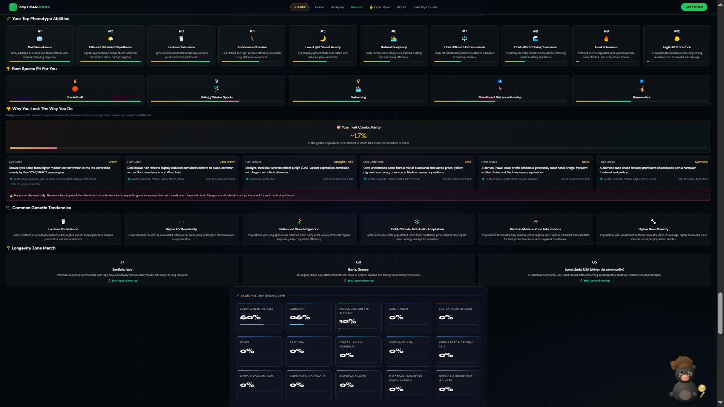Click the Swimming sport icon
Screen dimensions: 724x407
click(358, 89)
